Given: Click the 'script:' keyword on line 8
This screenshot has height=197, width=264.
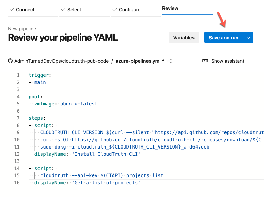Looking at the screenshot, I should coord(44,125).
